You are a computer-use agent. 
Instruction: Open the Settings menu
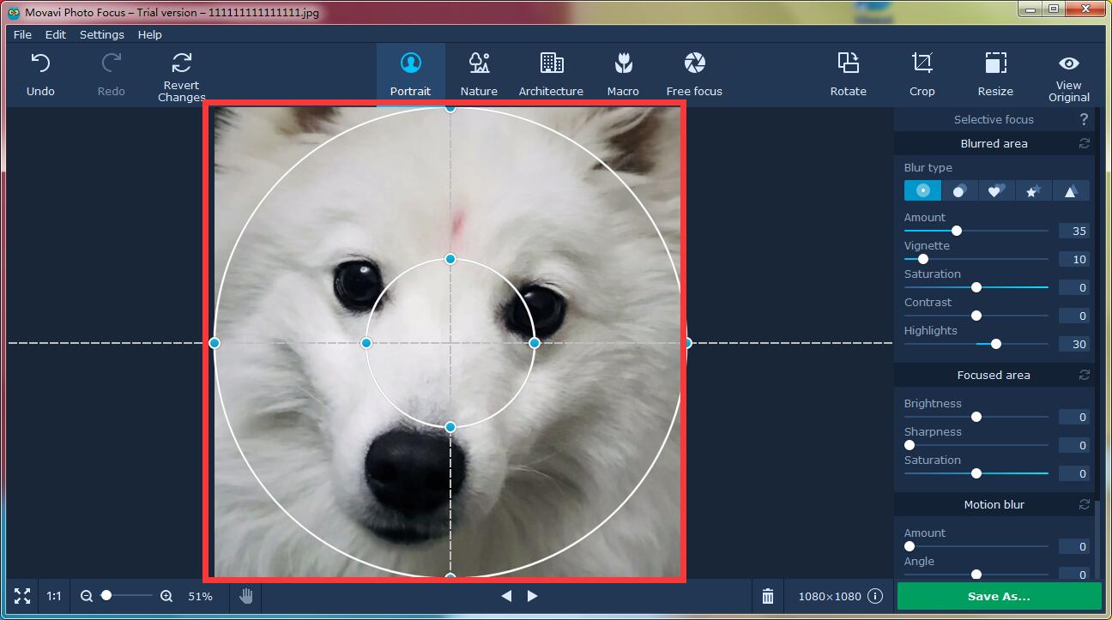coord(102,34)
